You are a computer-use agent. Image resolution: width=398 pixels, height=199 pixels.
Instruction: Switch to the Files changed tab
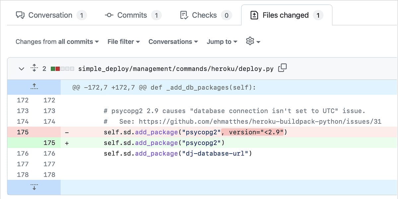click(x=286, y=15)
